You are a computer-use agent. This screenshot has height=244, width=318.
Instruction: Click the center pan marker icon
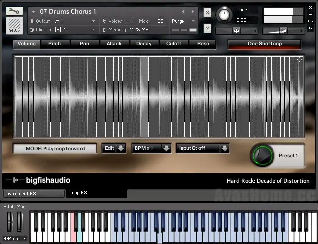pos(236,31)
